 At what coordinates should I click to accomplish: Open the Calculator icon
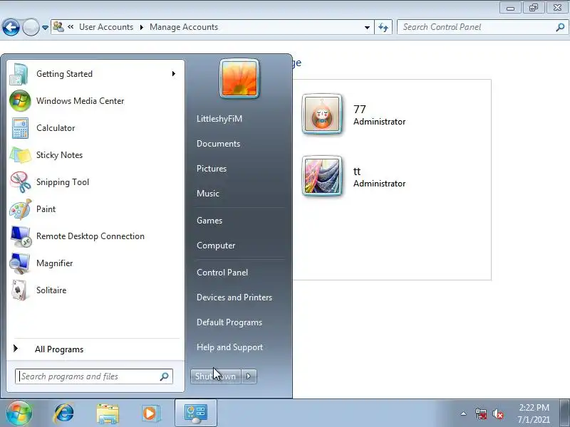(20, 128)
